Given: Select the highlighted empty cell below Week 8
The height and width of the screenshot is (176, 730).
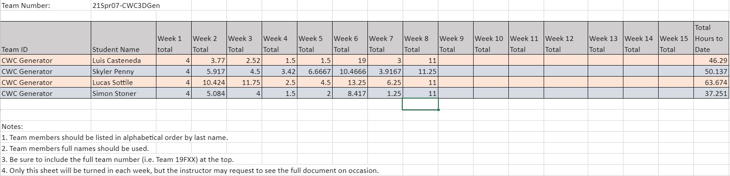Looking at the screenshot, I should coord(420,104).
